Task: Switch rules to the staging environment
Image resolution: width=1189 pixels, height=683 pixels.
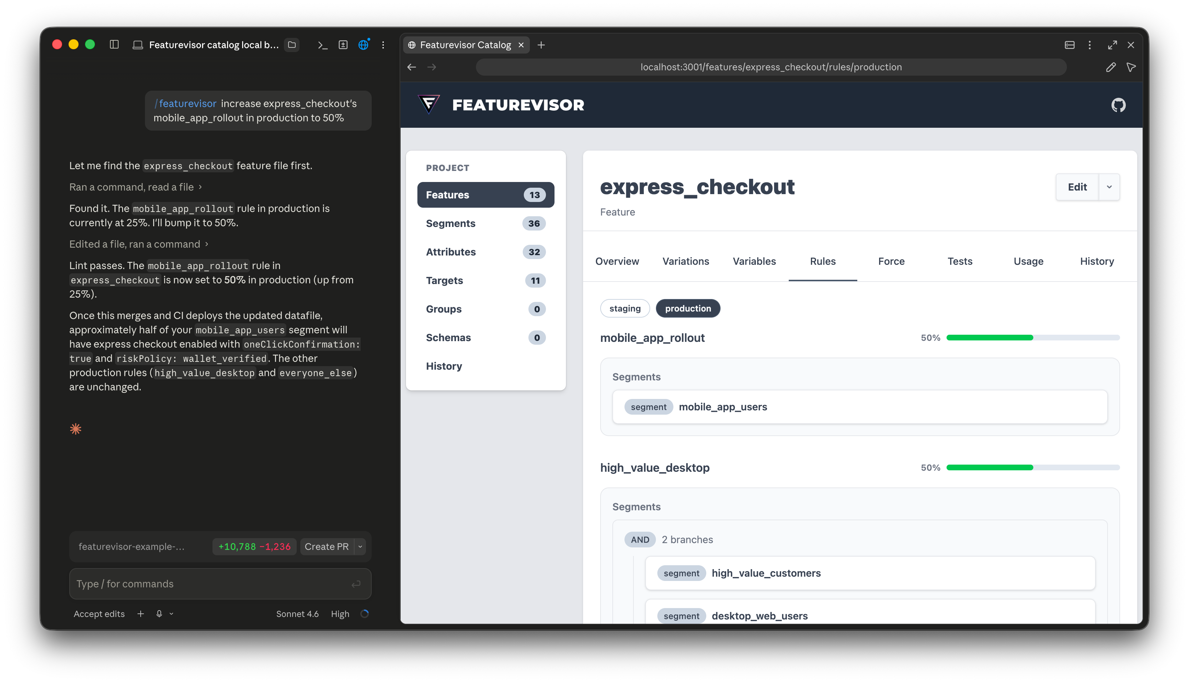Action: tap(624, 308)
